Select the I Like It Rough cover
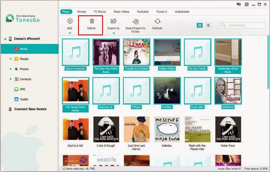This screenshot has height=172, width=270. coord(106,129)
